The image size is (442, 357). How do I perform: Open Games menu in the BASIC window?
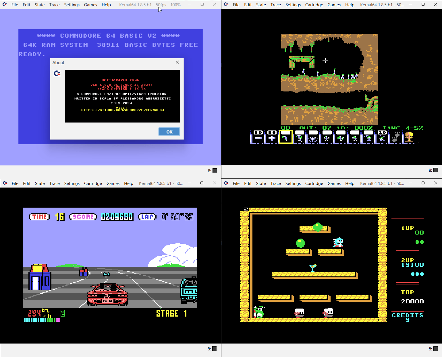tap(90, 5)
